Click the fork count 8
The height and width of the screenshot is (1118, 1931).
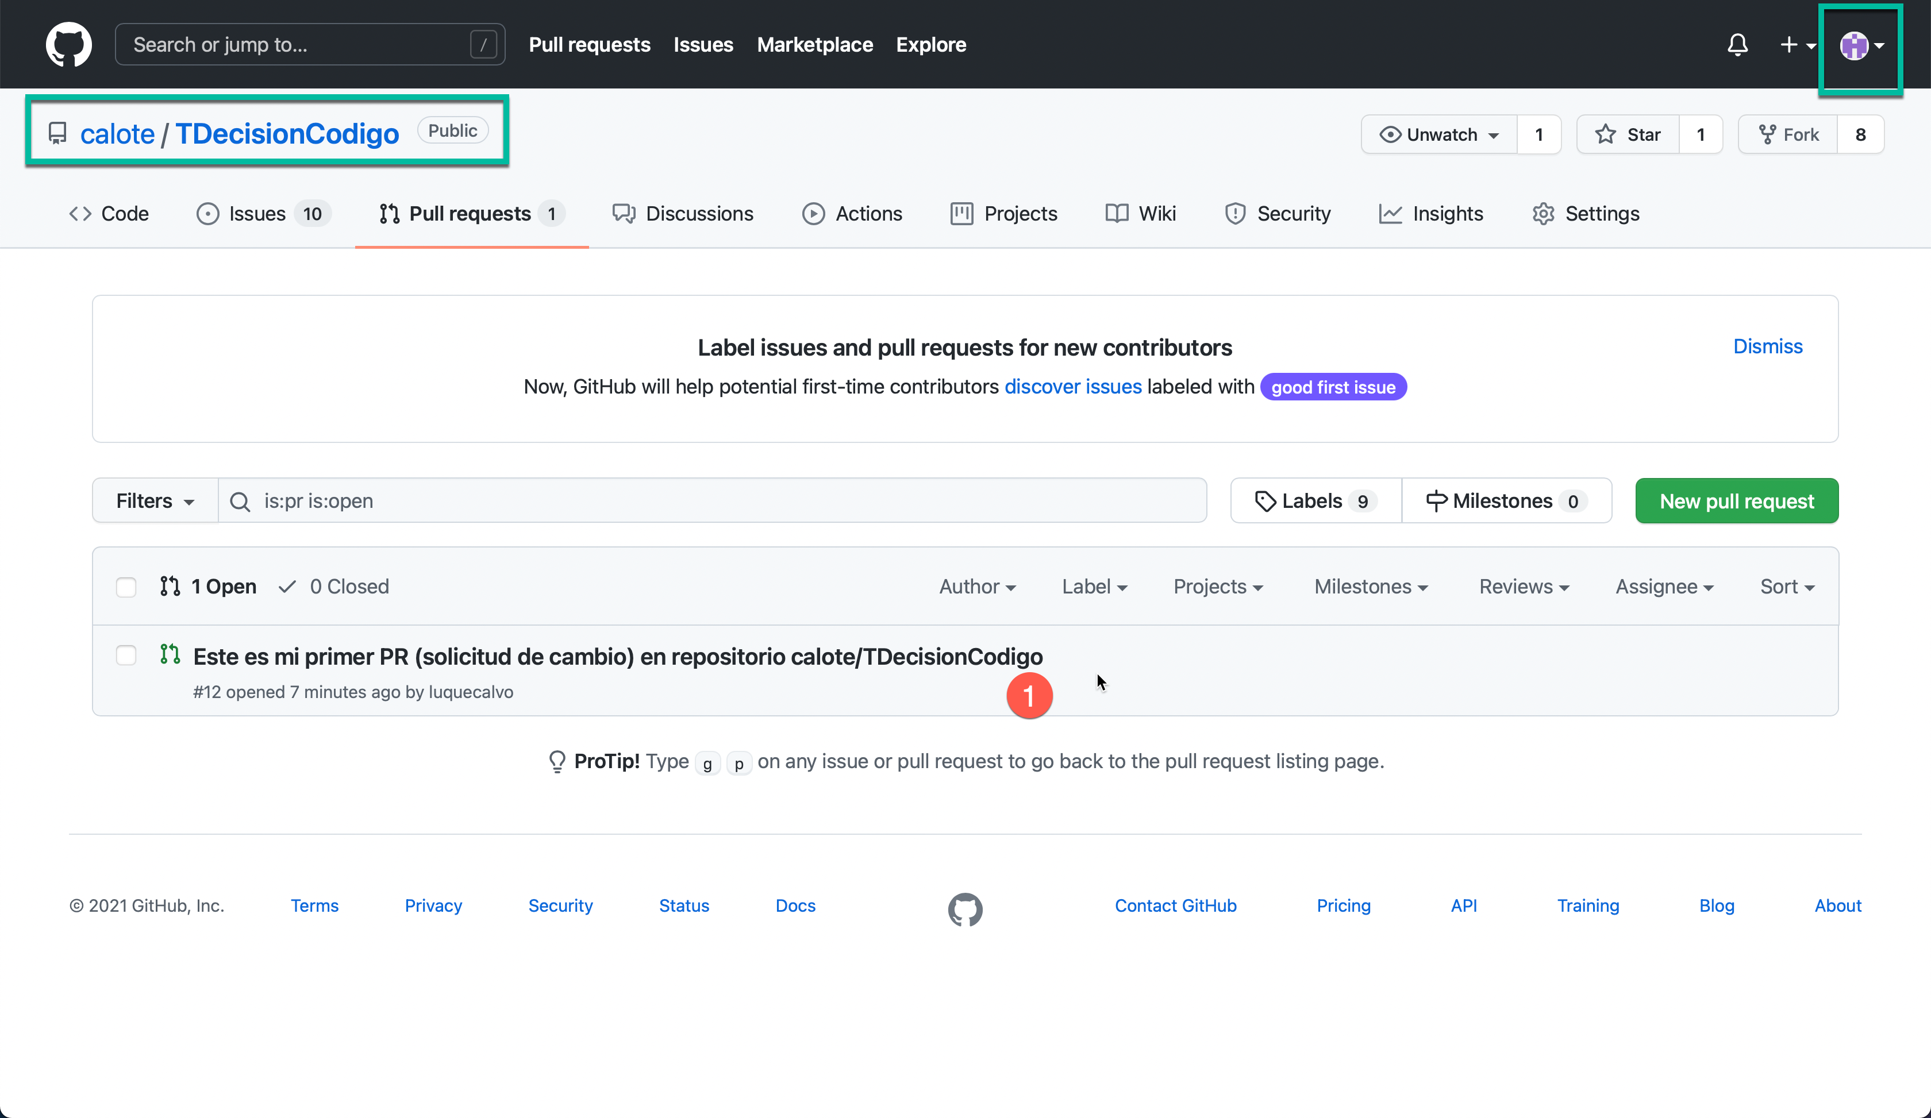coord(1860,135)
